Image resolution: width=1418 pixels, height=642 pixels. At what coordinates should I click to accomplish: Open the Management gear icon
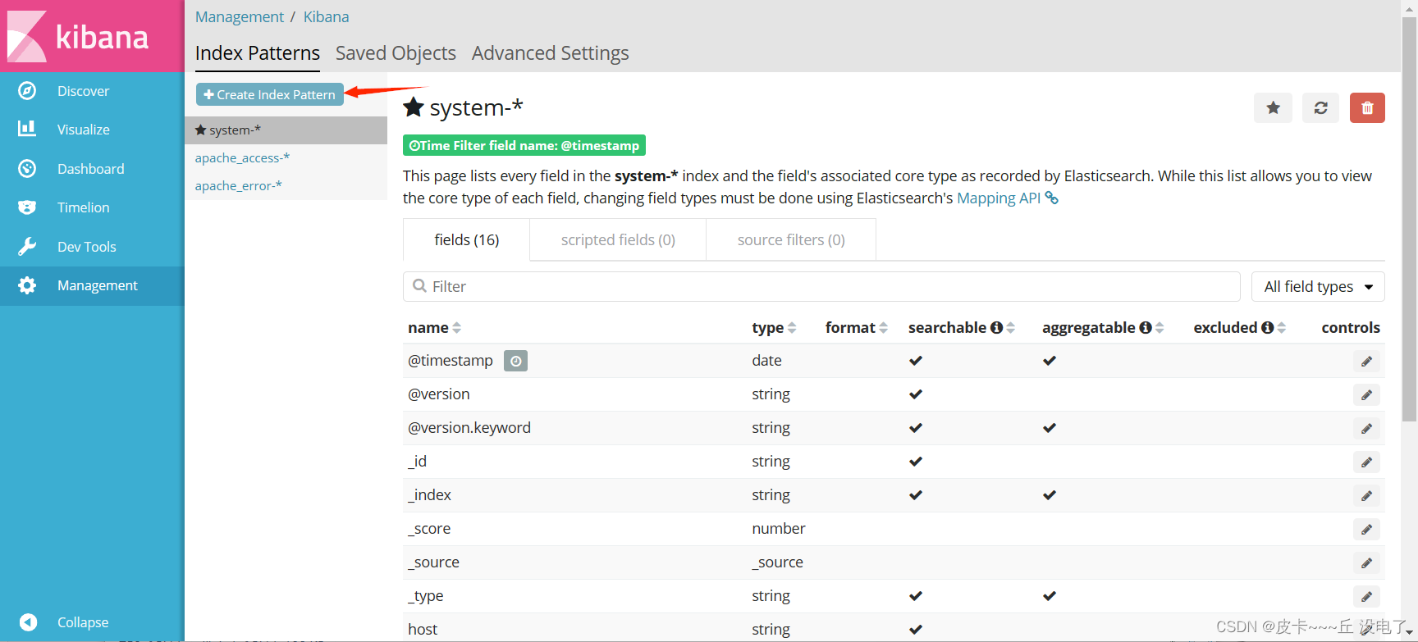27,285
